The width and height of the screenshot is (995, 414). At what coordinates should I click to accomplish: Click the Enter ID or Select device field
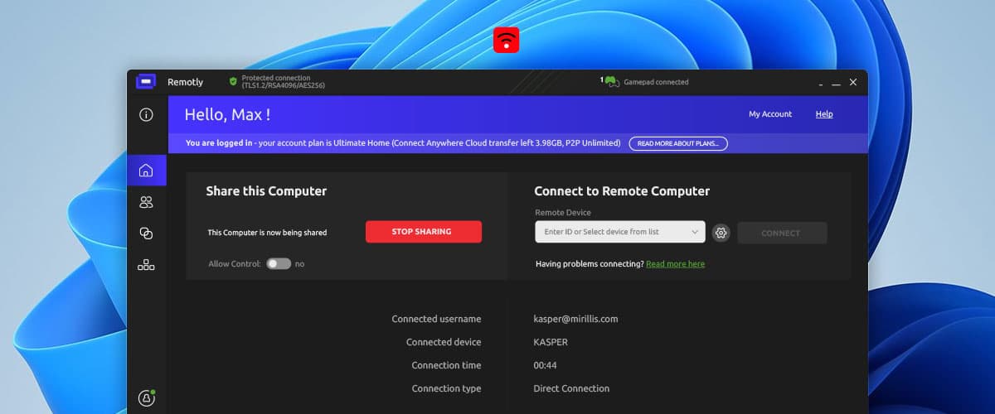click(x=620, y=232)
